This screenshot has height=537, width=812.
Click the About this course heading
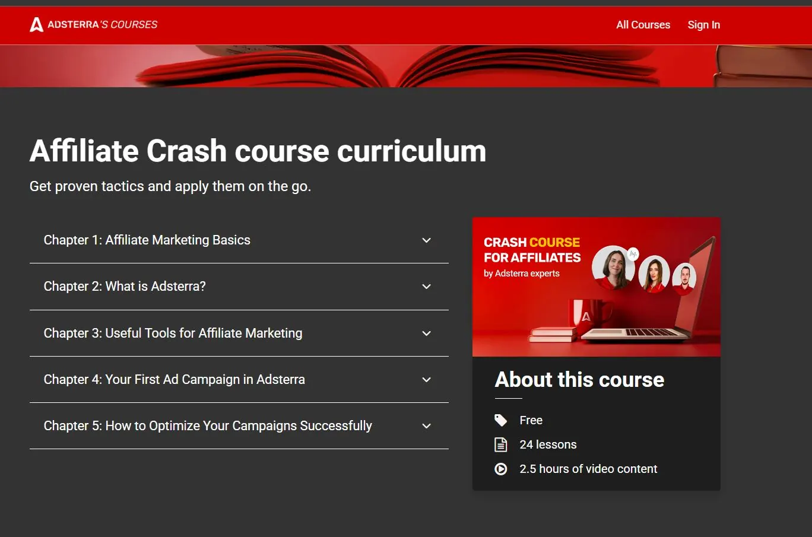click(579, 380)
